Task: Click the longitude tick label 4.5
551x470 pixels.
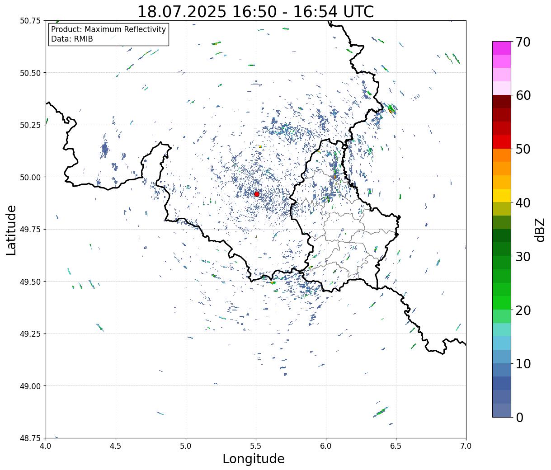Action: (x=116, y=446)
